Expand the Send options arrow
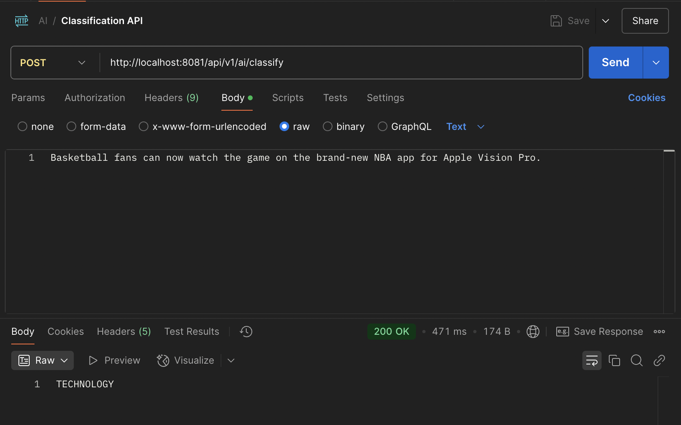The width and height of the screenshot is (681, 425). [656, 63]
